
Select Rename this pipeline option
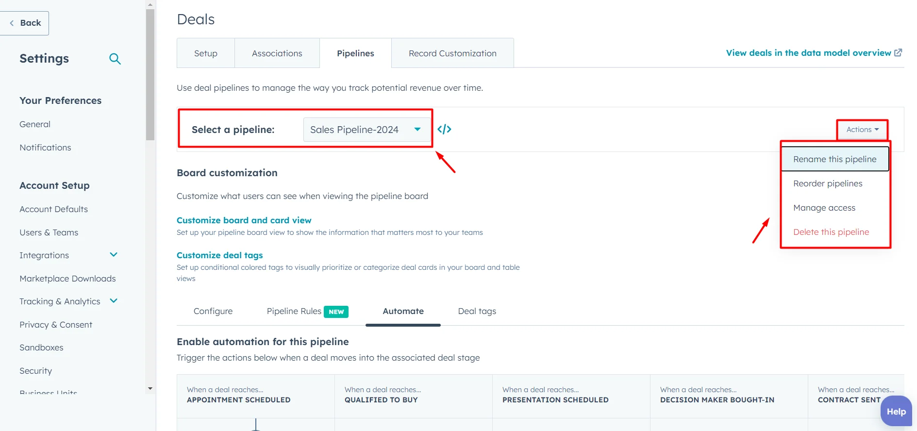pos(834,159)
